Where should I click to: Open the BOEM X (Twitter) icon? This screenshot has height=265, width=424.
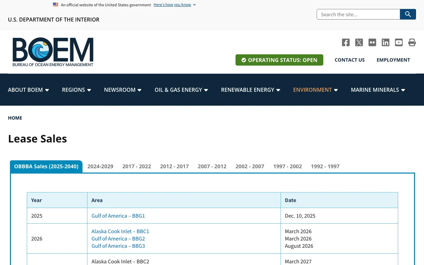click(x=359, y=42)
